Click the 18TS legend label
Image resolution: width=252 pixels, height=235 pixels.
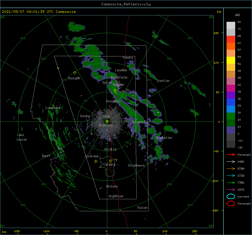tap(241, 190)
